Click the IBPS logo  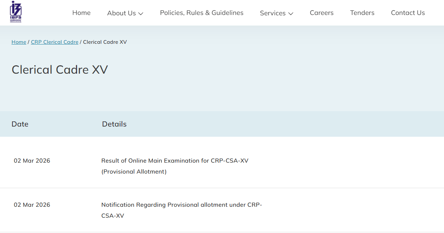pos(15,12)
